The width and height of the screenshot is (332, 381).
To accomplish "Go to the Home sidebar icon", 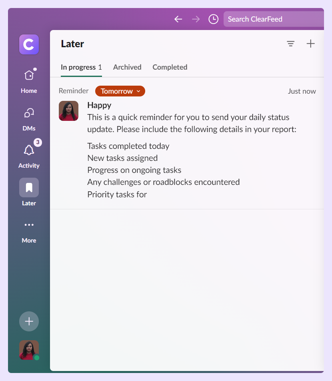I will point(29,75).
